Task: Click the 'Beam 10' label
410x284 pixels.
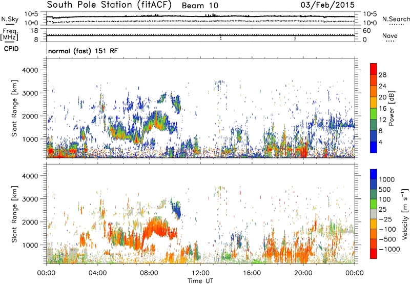Action: pyautogui.click(x=200, y=6)
